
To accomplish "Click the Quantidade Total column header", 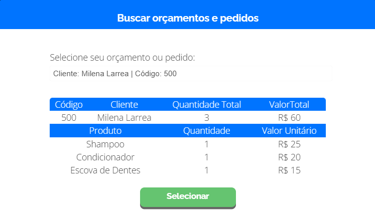I will click(x=207, y=105).
